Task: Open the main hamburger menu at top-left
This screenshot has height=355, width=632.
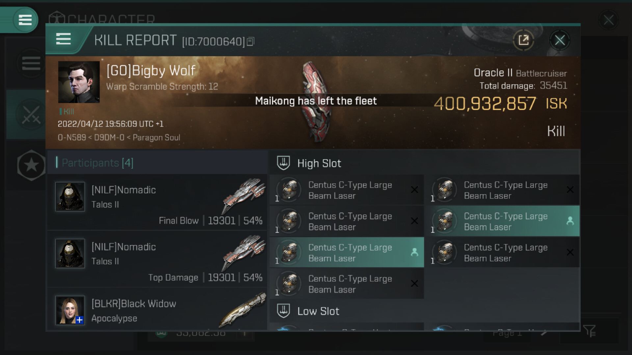Action: 25,20
